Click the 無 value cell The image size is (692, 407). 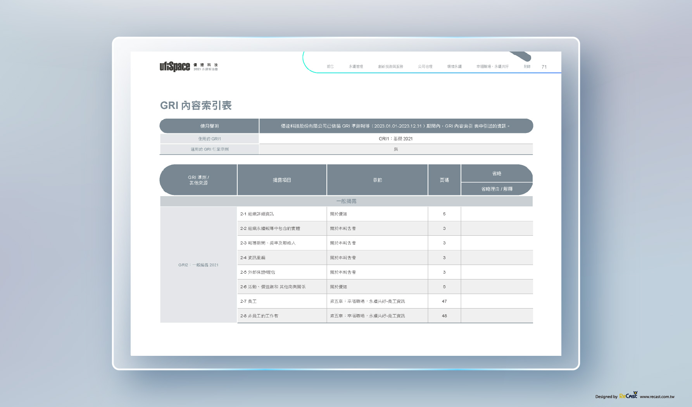(x=396, y=149)
